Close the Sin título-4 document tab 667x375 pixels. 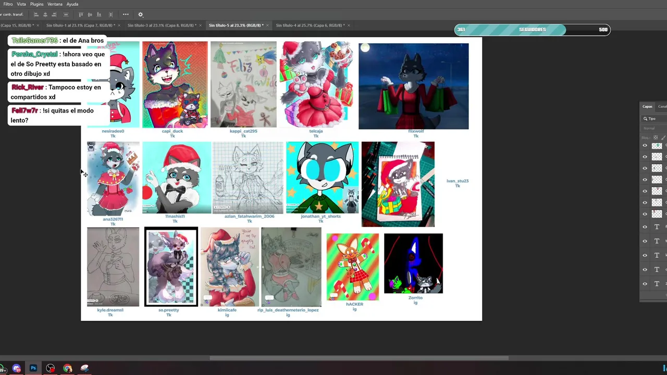(x=348, y=25)
